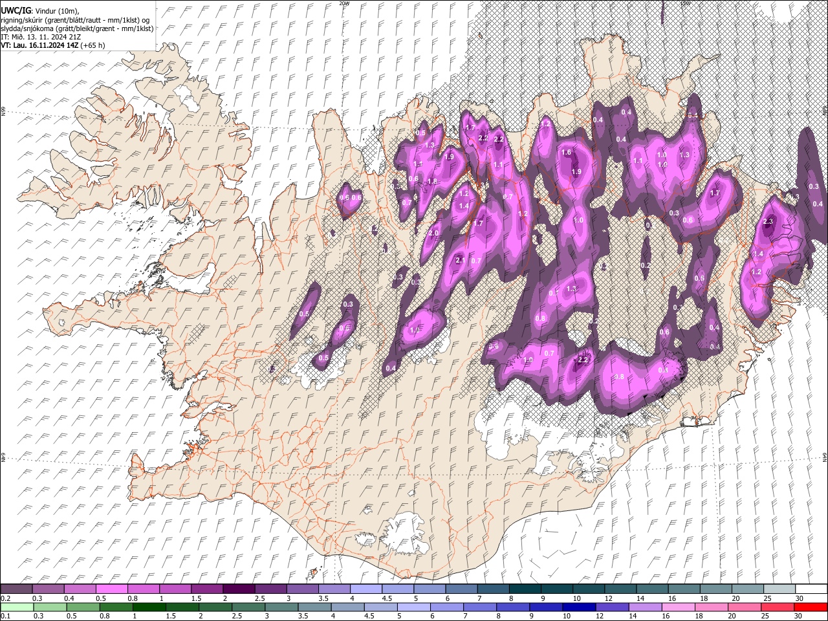The height and width of the screenshot is (621, 828).
Task: Click the "slydda/snjókoma (grátt/bleikt/grænt - mm/1klst)" line
Action: tap(77, 28)
